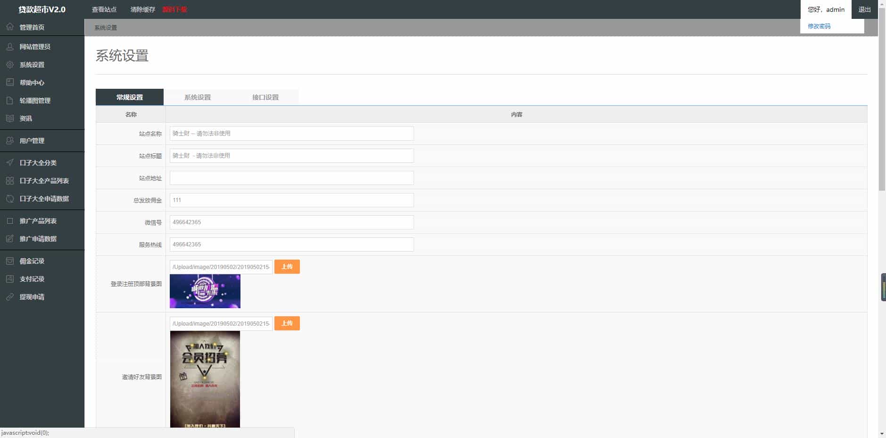Image resolution: width=886 pixels, height=438 pixels.
Task: Click the person icon beside 网站管理员
Action: coord(10,47)
